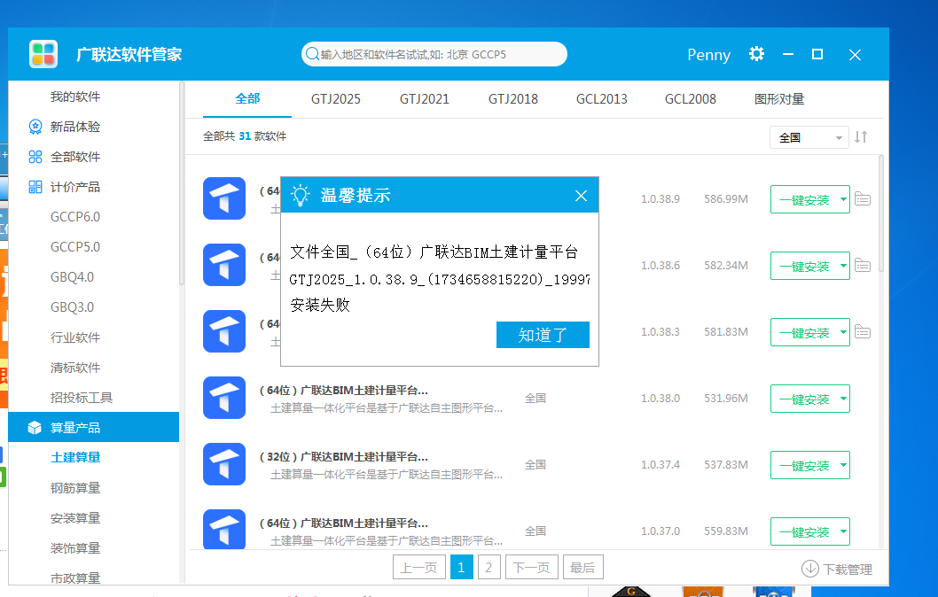This screenshot has height=597, width=938.
Task: Switch to the GCL2013 tab
Action: (601, 98)
